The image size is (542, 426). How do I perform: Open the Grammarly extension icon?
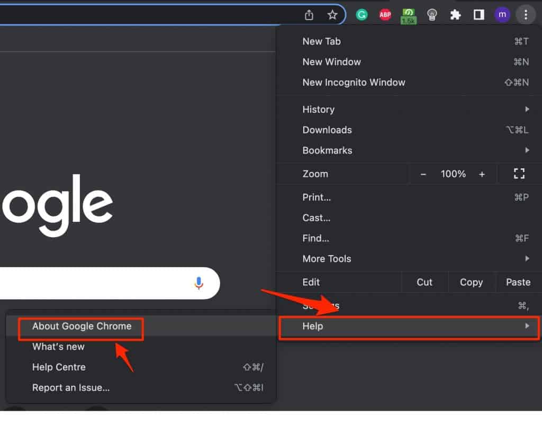pos(362,14)
